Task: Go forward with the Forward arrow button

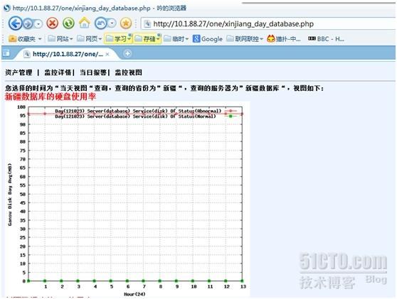Action: pos(28,23)
